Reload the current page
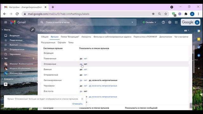203x114 pixels. tap(17, 14)
